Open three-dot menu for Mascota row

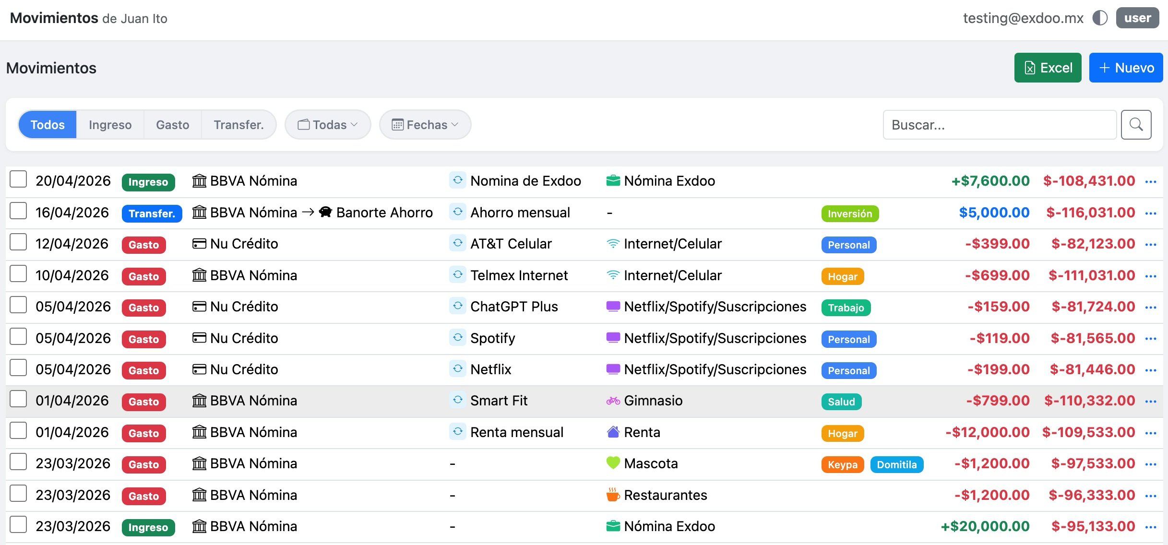1151,464
